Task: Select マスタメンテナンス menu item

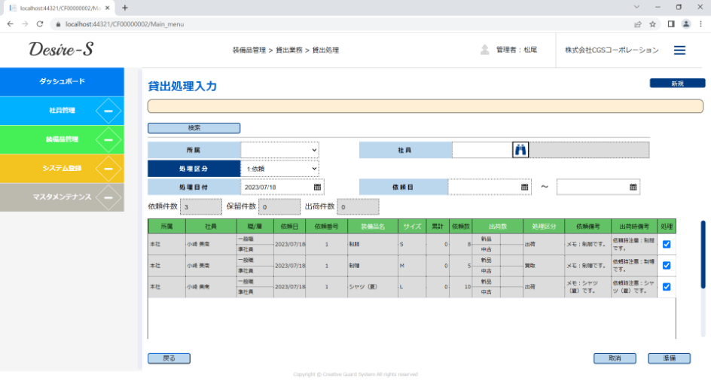Action: click(62, 197)
